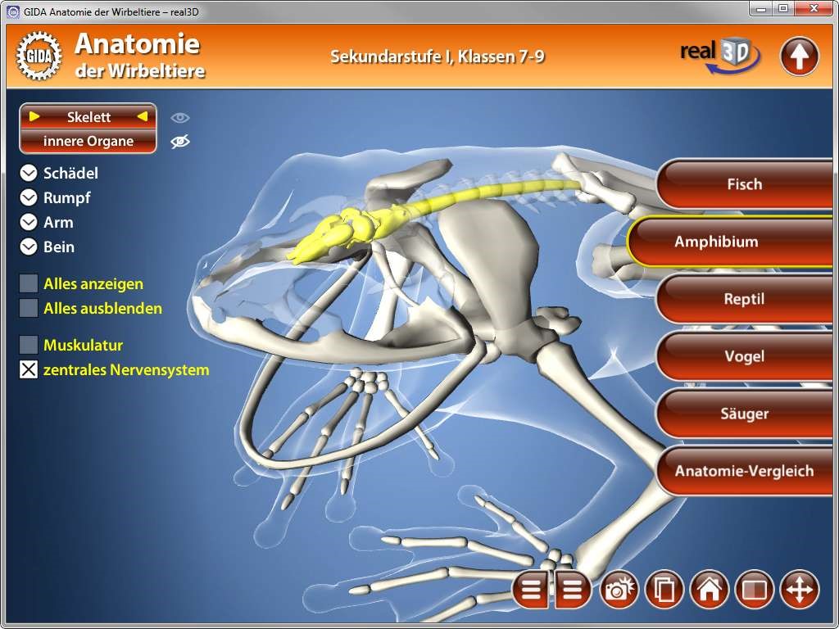Expand the Rumpf section
839x629 pixels.
[x=29, y=197]
